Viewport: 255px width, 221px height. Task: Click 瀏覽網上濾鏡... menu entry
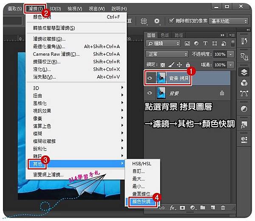click(76, 175)
